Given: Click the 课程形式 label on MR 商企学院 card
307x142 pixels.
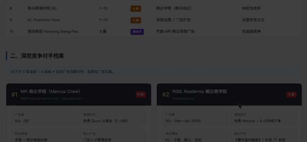Looking at the screenshot, I should point(89,115).
